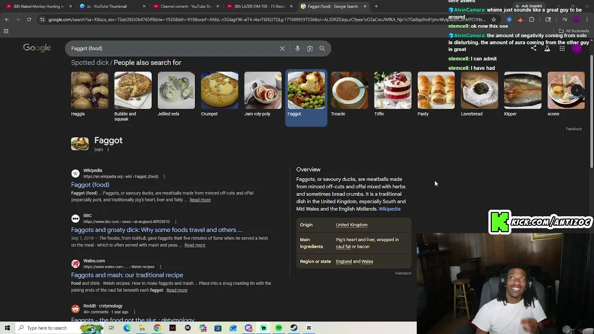Open three-dot menu for Reddit result
Screen dimensions: 594x334
tap(134, 312)
